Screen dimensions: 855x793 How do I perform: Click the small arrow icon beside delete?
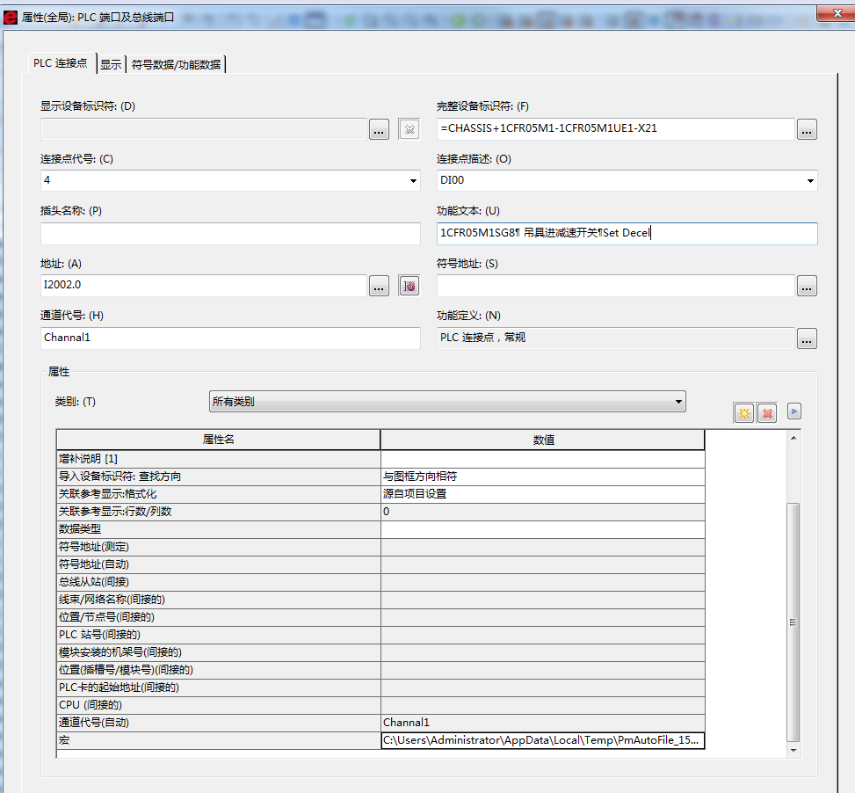click(x=793, y=411)
